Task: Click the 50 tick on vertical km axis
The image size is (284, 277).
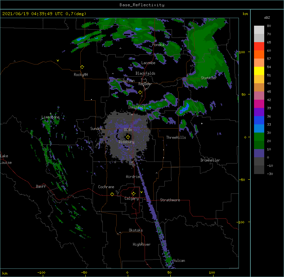Action: [243, 94]
